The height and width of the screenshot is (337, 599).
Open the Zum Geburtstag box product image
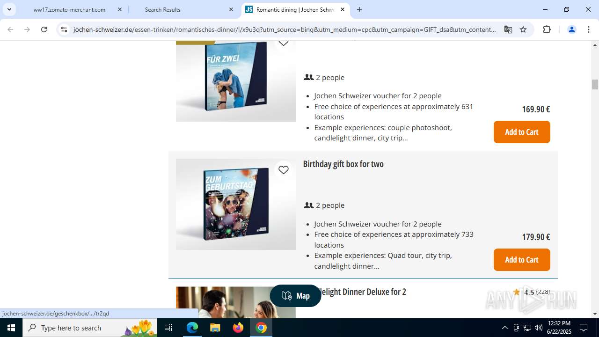tap(236, 204)
